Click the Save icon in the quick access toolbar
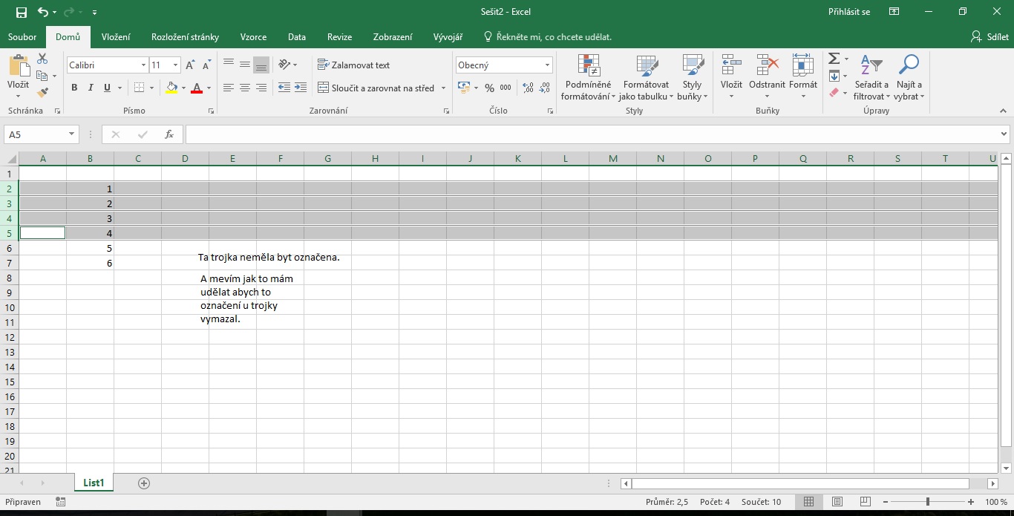The width and height of the screenshot is (1014, 516). (22, 12)
